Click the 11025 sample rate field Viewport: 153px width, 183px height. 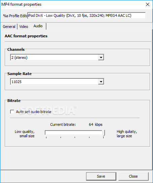[x=57, y=82]
